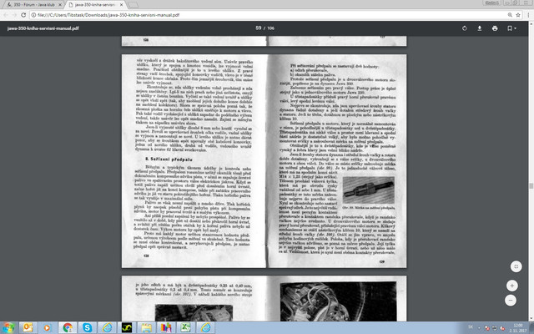Open the Windows Start menu

[x=8, y=327]
